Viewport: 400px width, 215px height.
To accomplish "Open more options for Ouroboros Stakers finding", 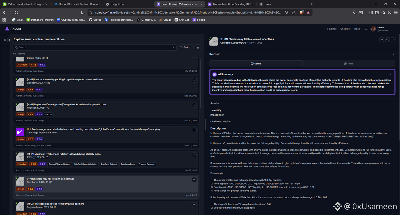I will pyautogui.click(x=194, y=180).
